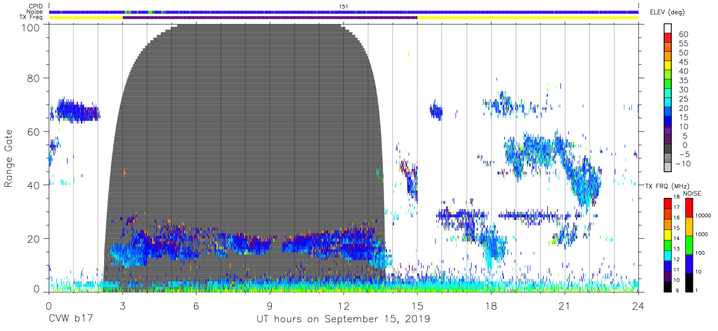Click the CPID label above the plot

click(36, 6)
